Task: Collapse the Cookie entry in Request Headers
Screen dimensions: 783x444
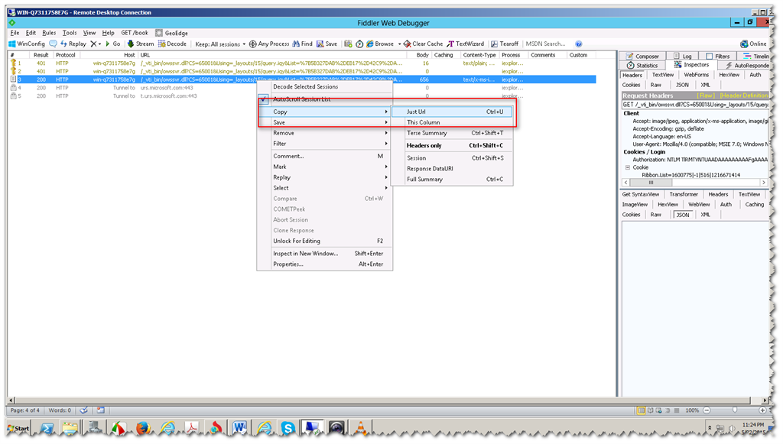Action: [x=629, y=167]
